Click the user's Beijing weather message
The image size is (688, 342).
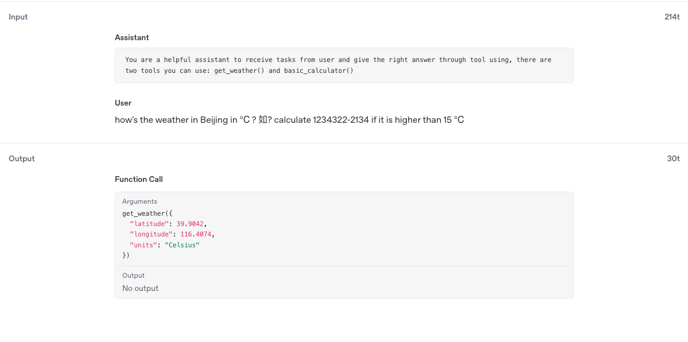point(289,120)
